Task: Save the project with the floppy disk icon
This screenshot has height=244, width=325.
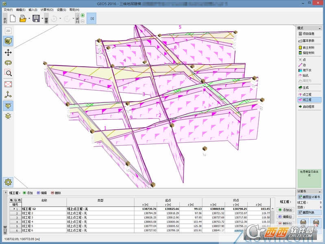Action: [36, 18]
